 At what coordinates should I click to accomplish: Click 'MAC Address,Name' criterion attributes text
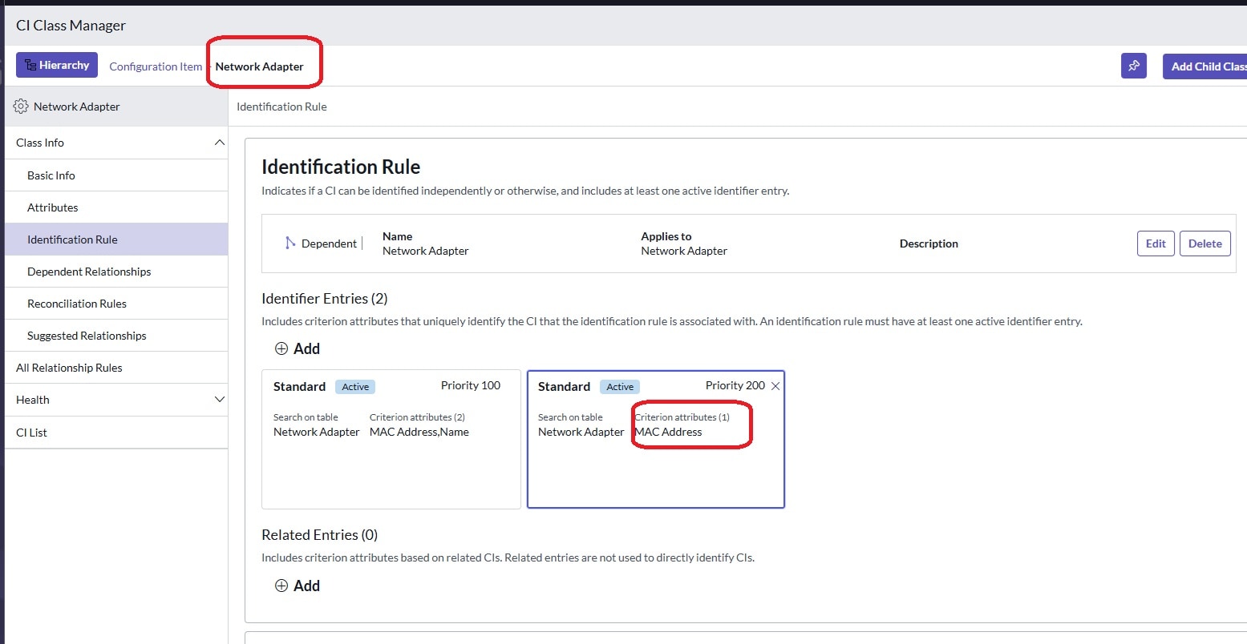tap(419, 432)
